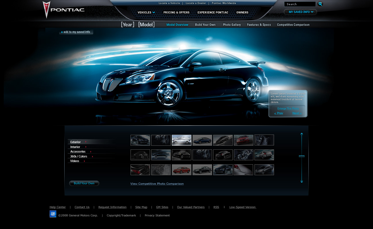Open the My Saved Info dropdown
This screenshot has height=229, width=373.
(300, 12)
